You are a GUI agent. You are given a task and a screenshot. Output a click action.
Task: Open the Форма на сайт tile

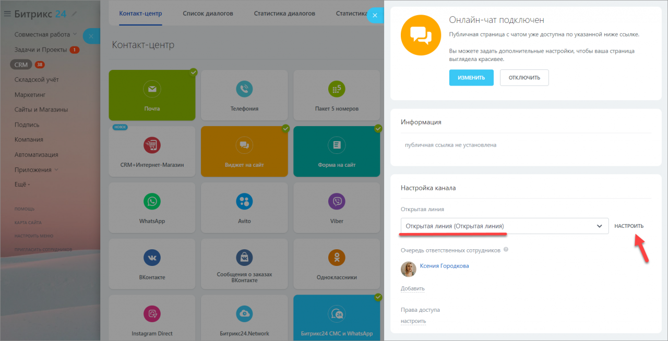click(x=337, y=152)
